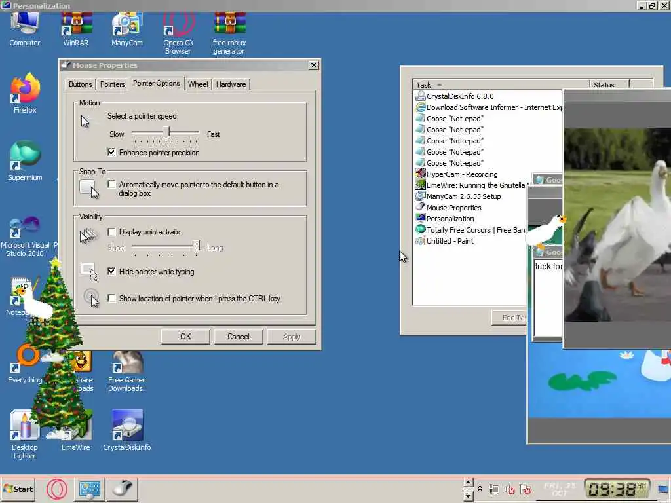Open the Opera GX Browser shortcut
Image resolution: width=671 pixels, height=503 pixels.
pos(178,33)
